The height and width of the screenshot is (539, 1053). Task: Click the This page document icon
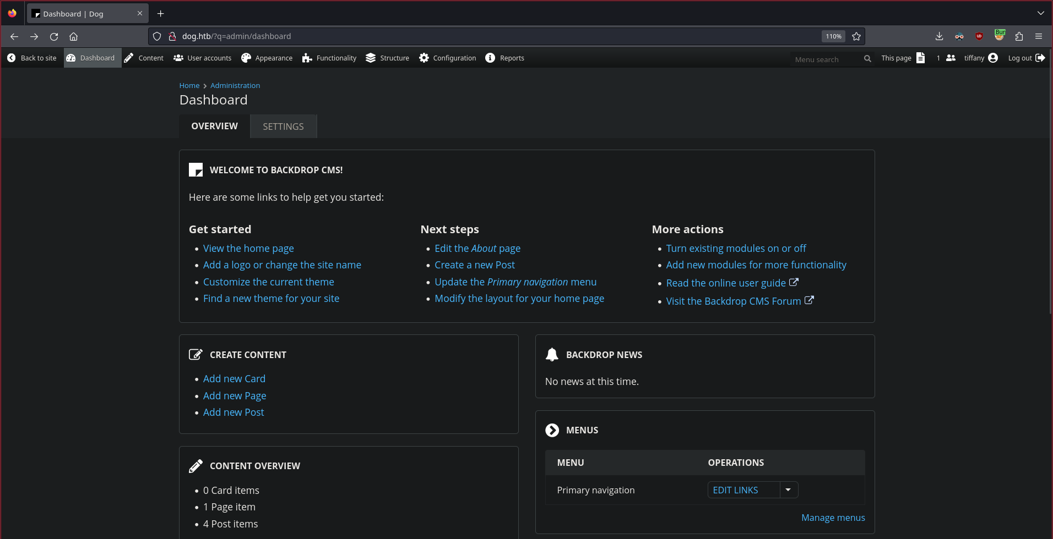pyautogui.click(x=920, y=58)
